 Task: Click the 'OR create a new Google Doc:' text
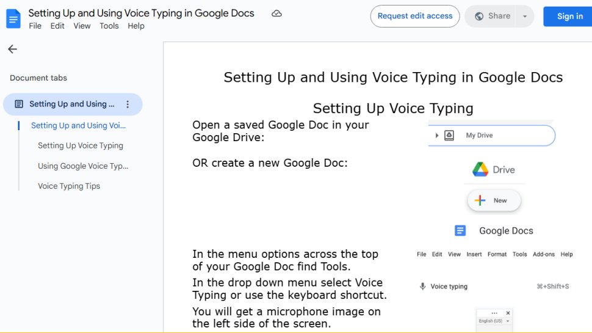[270, 163]
